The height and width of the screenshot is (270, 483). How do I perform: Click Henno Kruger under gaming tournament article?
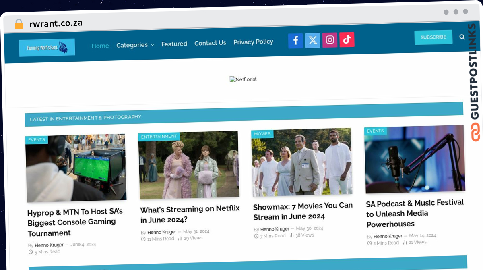(49, 245)
